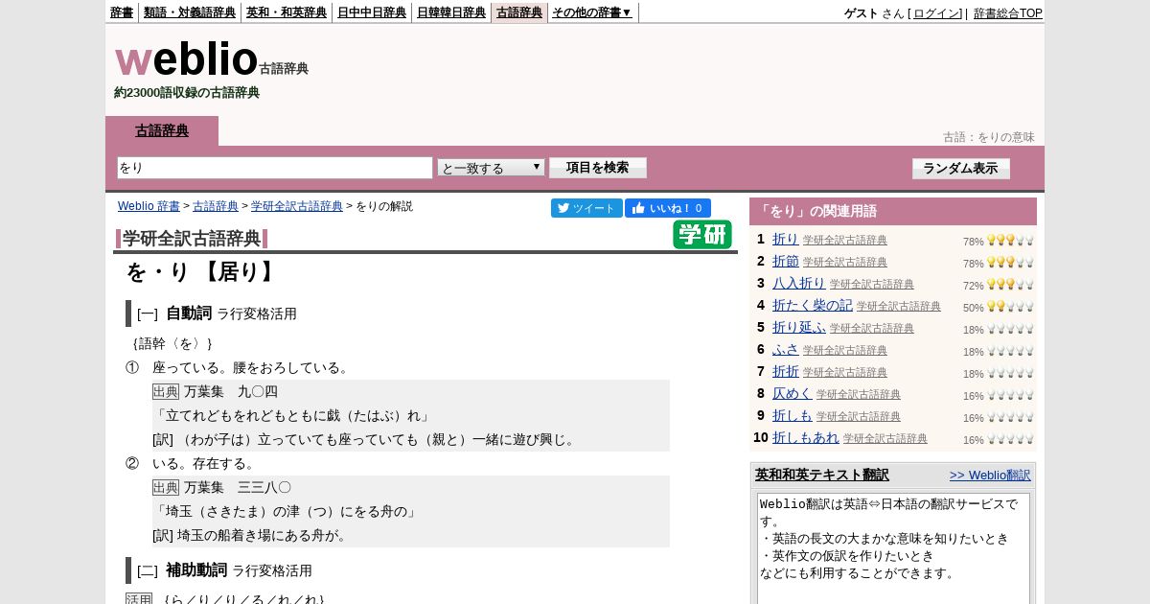This screenshot has height=604, width=1150.
Task: Open related term ふさ
Action: (x=785, y=350)
